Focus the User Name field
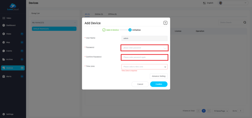The height and width of the screenshot is (118, 252). 144,38
